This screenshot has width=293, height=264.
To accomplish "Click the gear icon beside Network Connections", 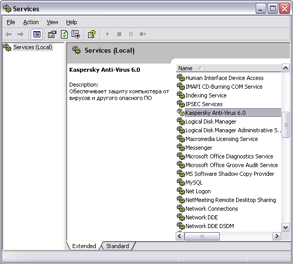I will point(181,208).
